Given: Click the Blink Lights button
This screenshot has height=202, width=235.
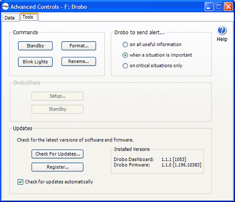Looking at the screenshot, I should coord(35,62).
